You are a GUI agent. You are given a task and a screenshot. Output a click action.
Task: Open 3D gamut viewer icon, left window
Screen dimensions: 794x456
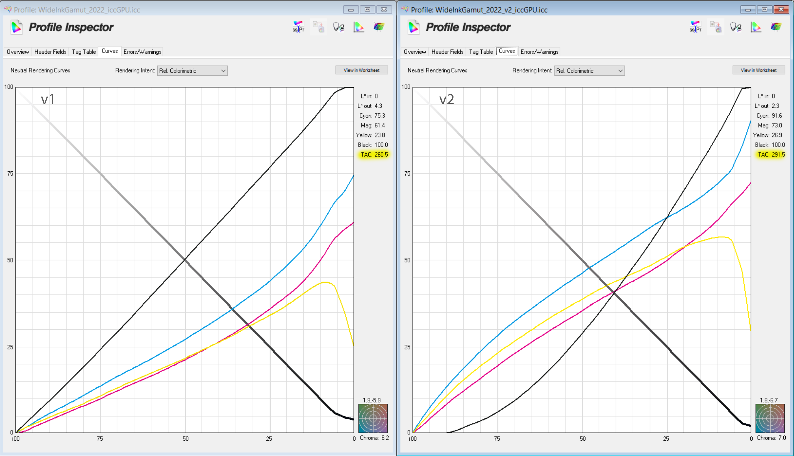pos(379,27)
